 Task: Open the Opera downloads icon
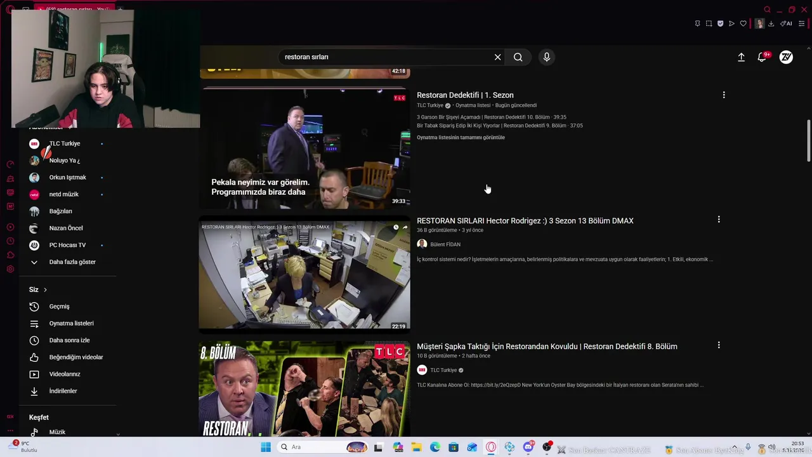coord(771,23)
